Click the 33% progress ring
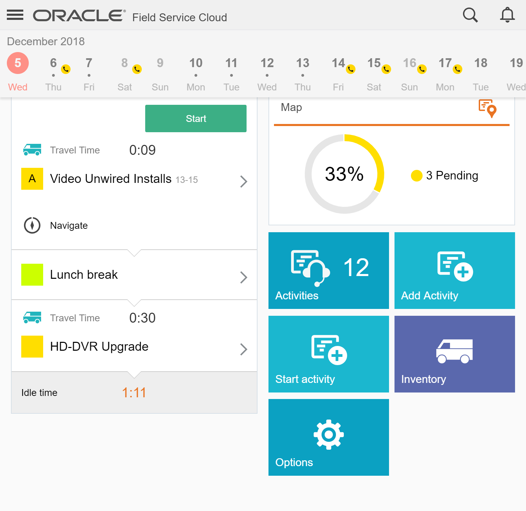Screen dimensions: 526x511 pos(345,174)
